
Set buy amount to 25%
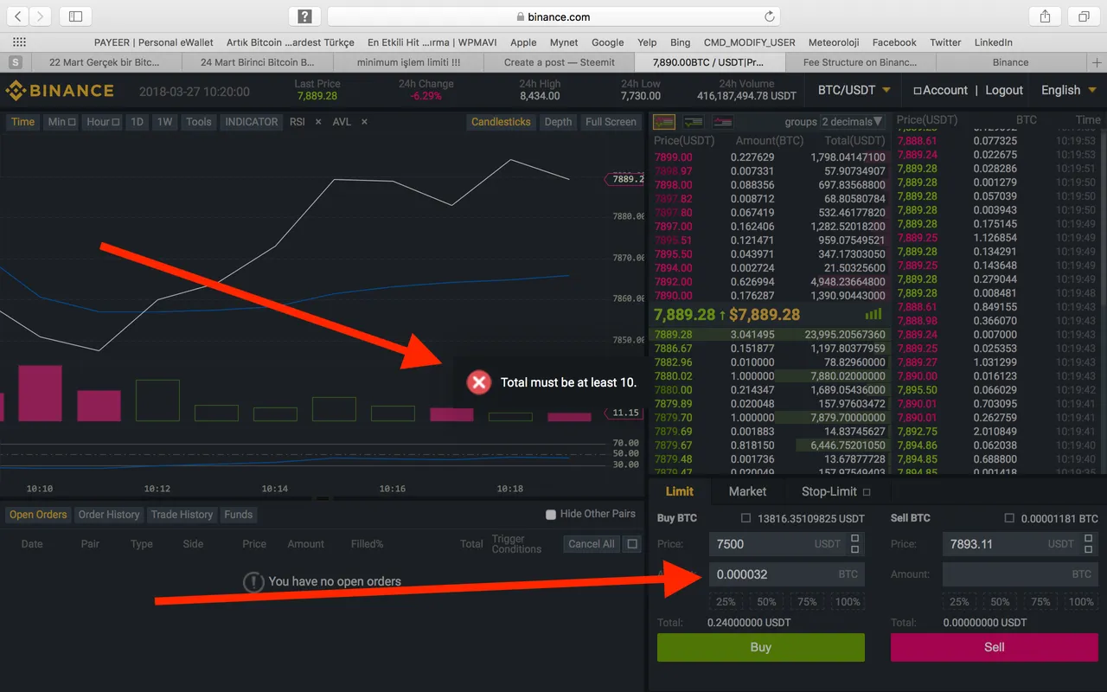(726, 602)
